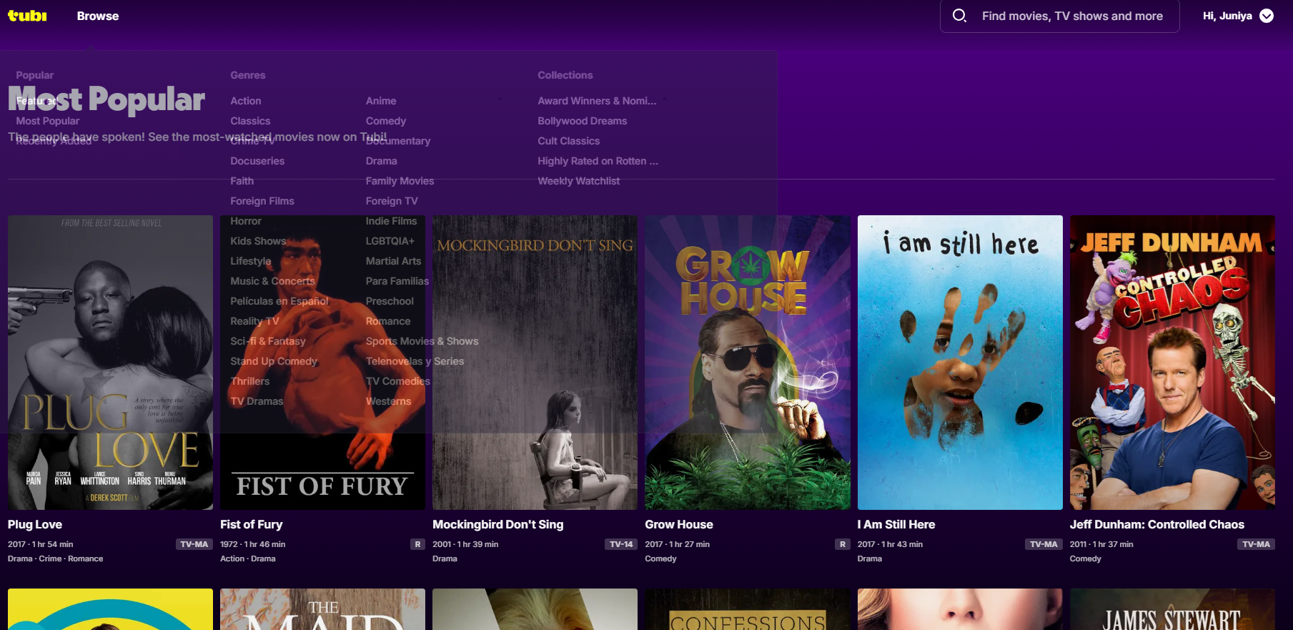Select the Indie Films genre
The image size is (1293, 630).
coord(392,221)
